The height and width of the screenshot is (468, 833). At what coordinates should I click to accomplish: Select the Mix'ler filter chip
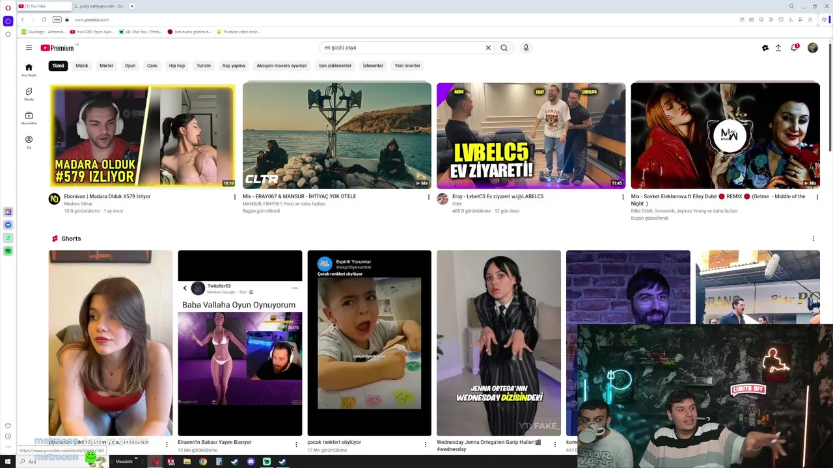106,66
